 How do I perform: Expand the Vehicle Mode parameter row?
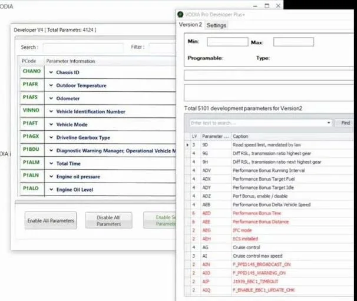(x=51, y=124)
